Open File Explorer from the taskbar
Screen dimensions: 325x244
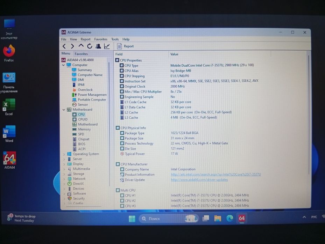click(218, 219)
